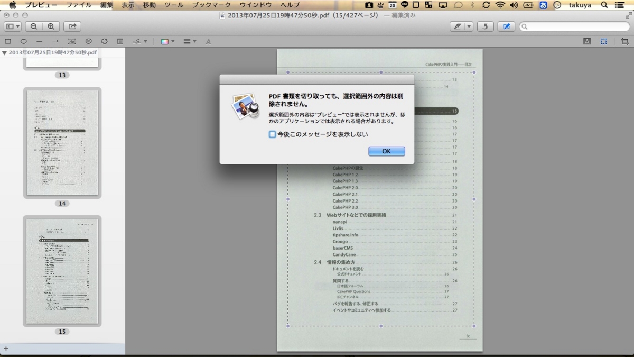
Task: Click the highlight pen button
Action: pyautogui.click(x=457, y=26)
